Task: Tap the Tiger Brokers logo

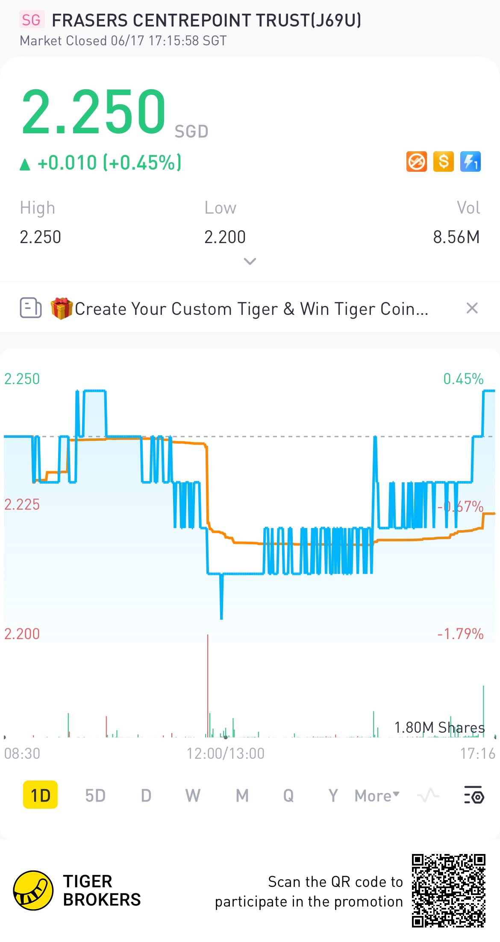Action: click(77, 890)
